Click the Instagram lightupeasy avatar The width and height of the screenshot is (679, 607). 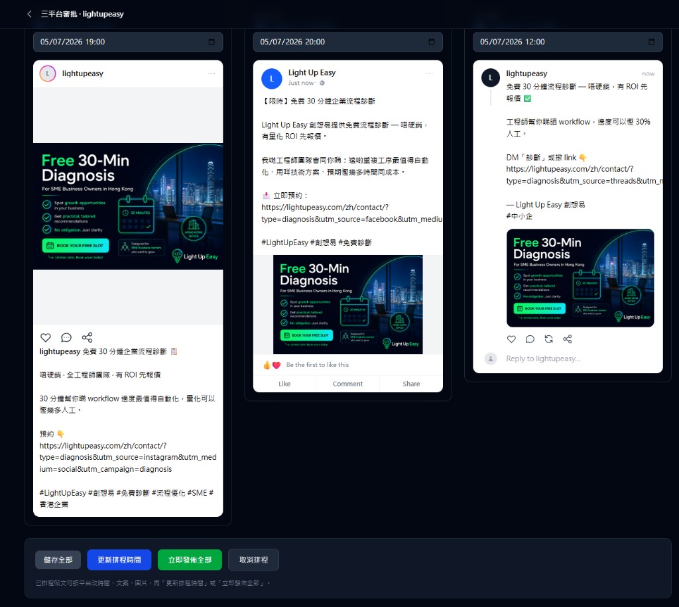coord(48,74)
